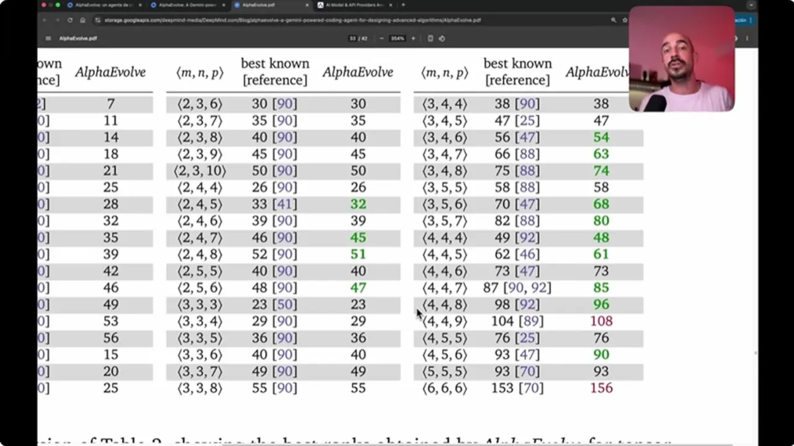Click the zoom out minus button
Viewport: 794px width, 446px height.
(x=381, y=38)
